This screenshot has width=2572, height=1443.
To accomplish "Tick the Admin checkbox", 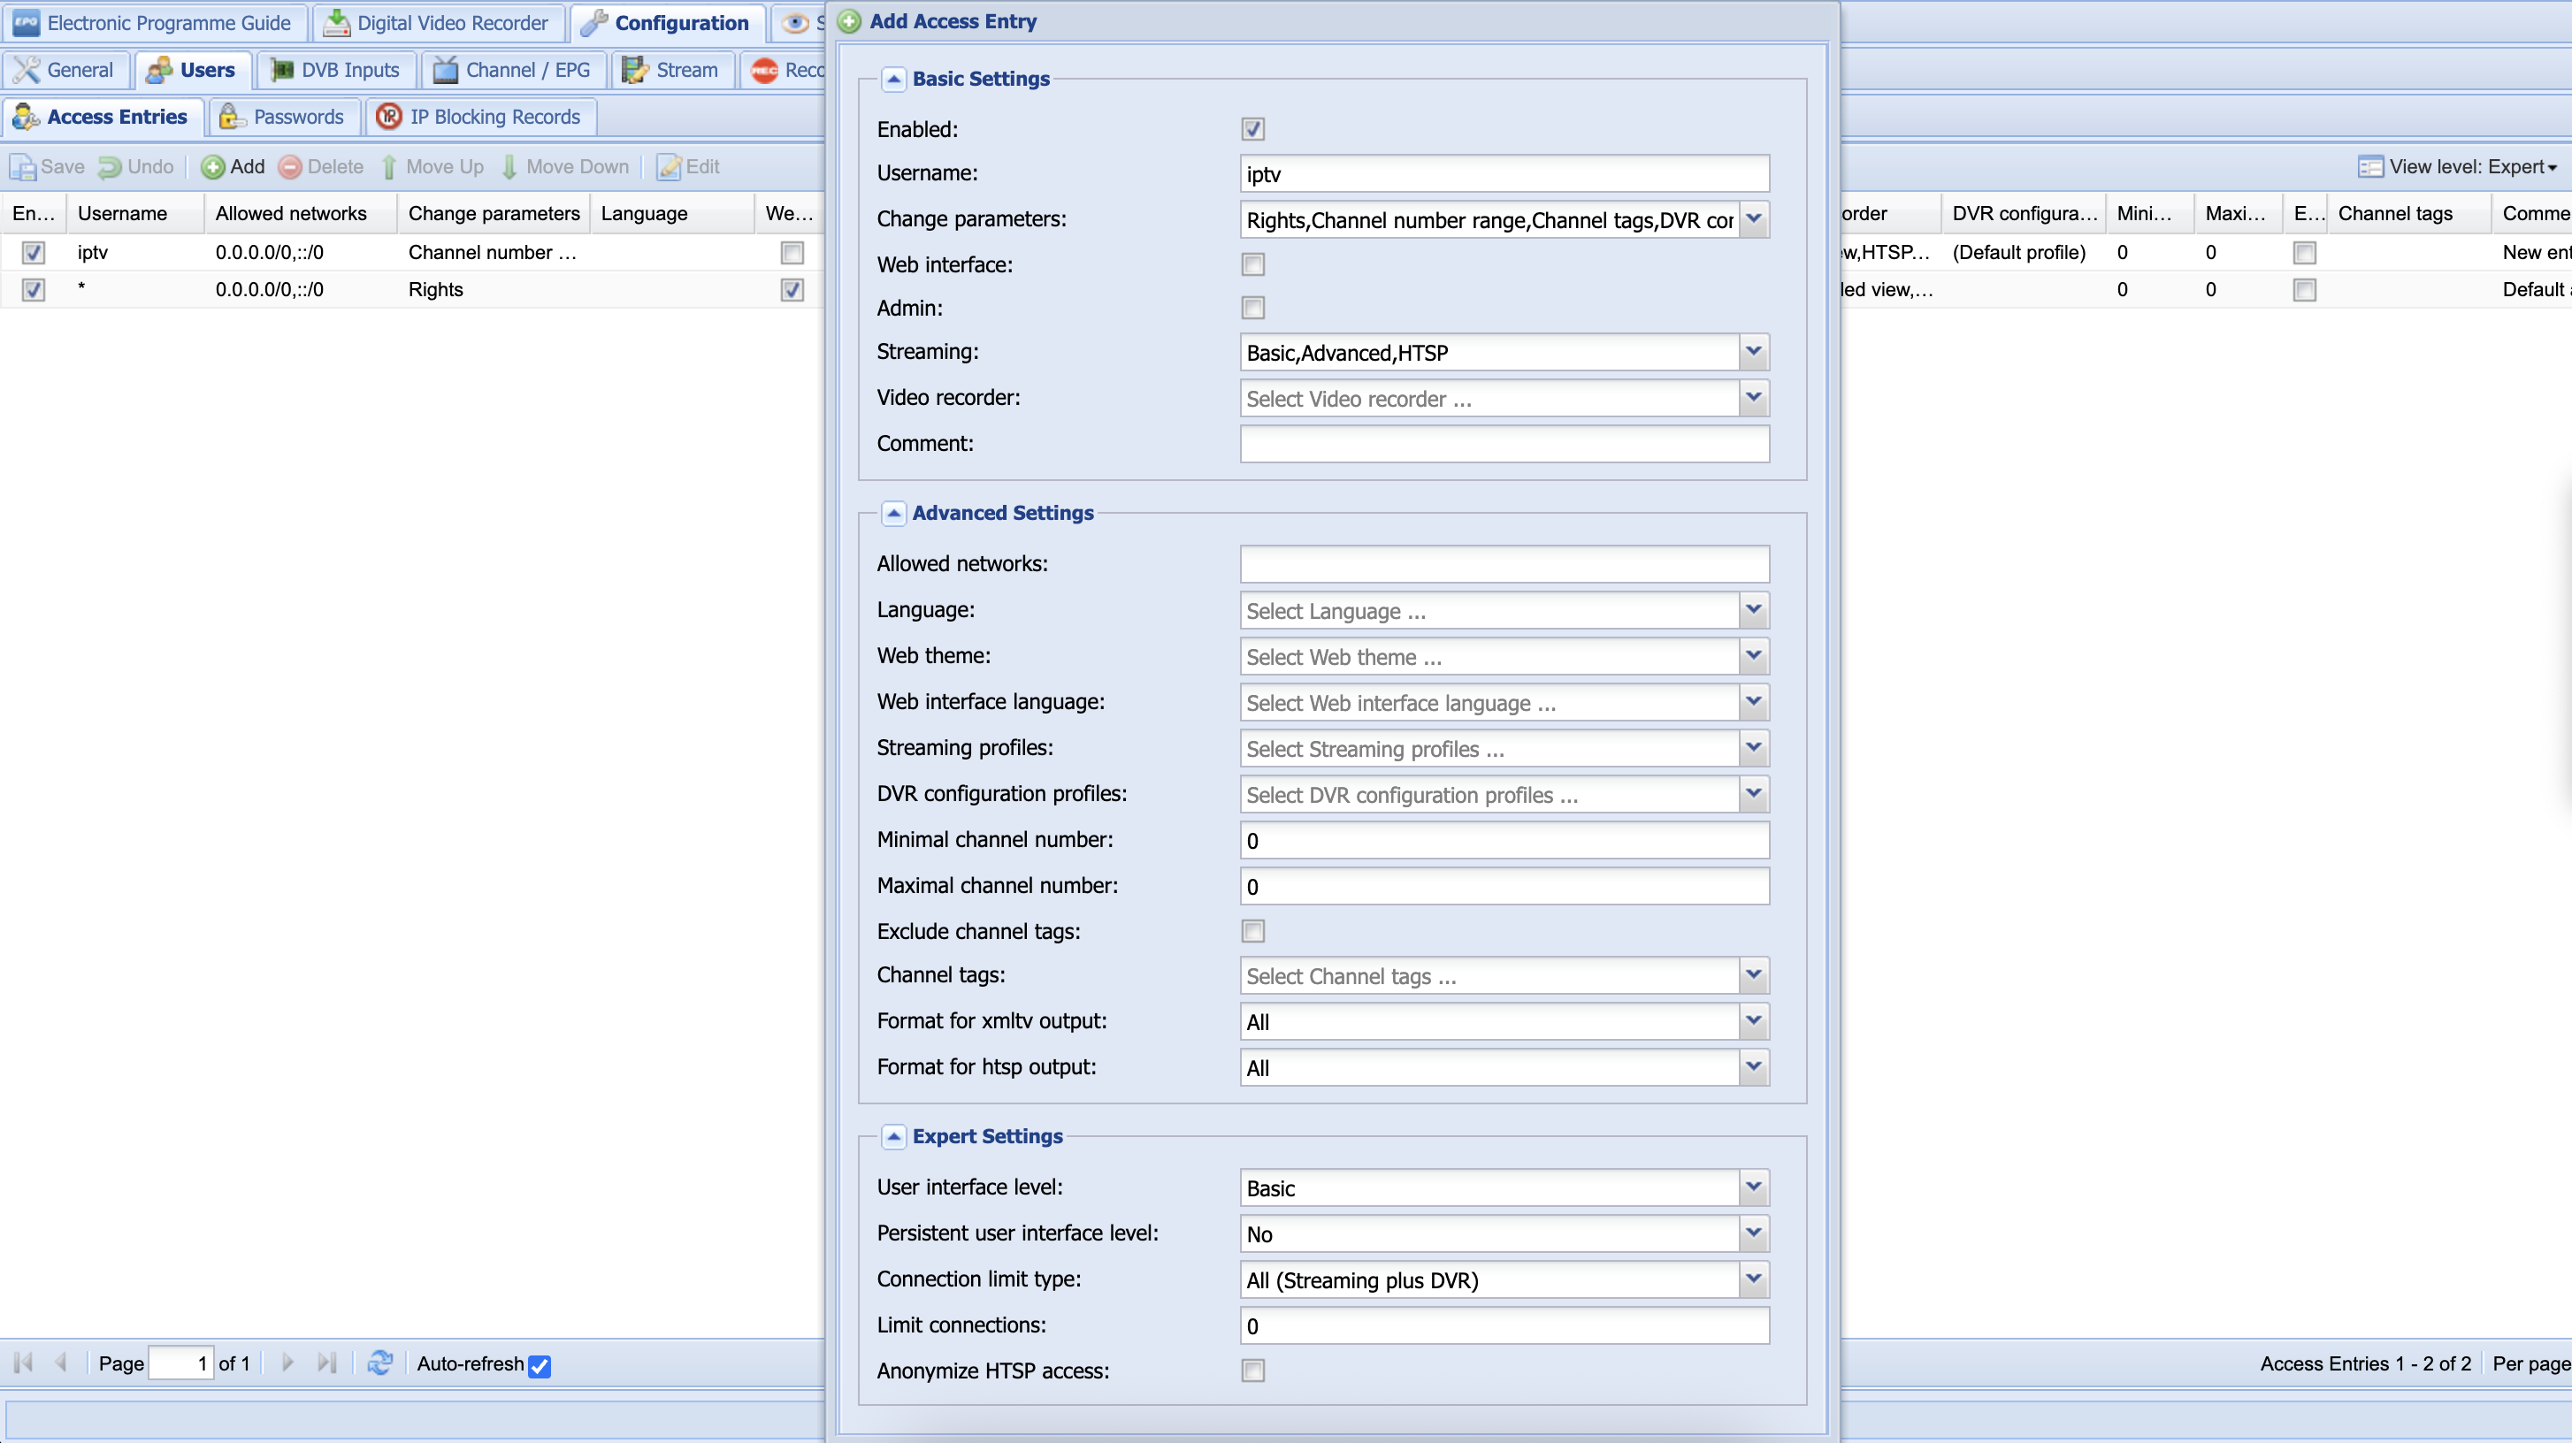I will coord(1252,308).
